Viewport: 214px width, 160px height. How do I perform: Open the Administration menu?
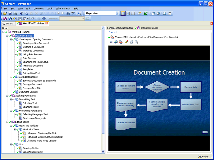click(x=63, y=8)
